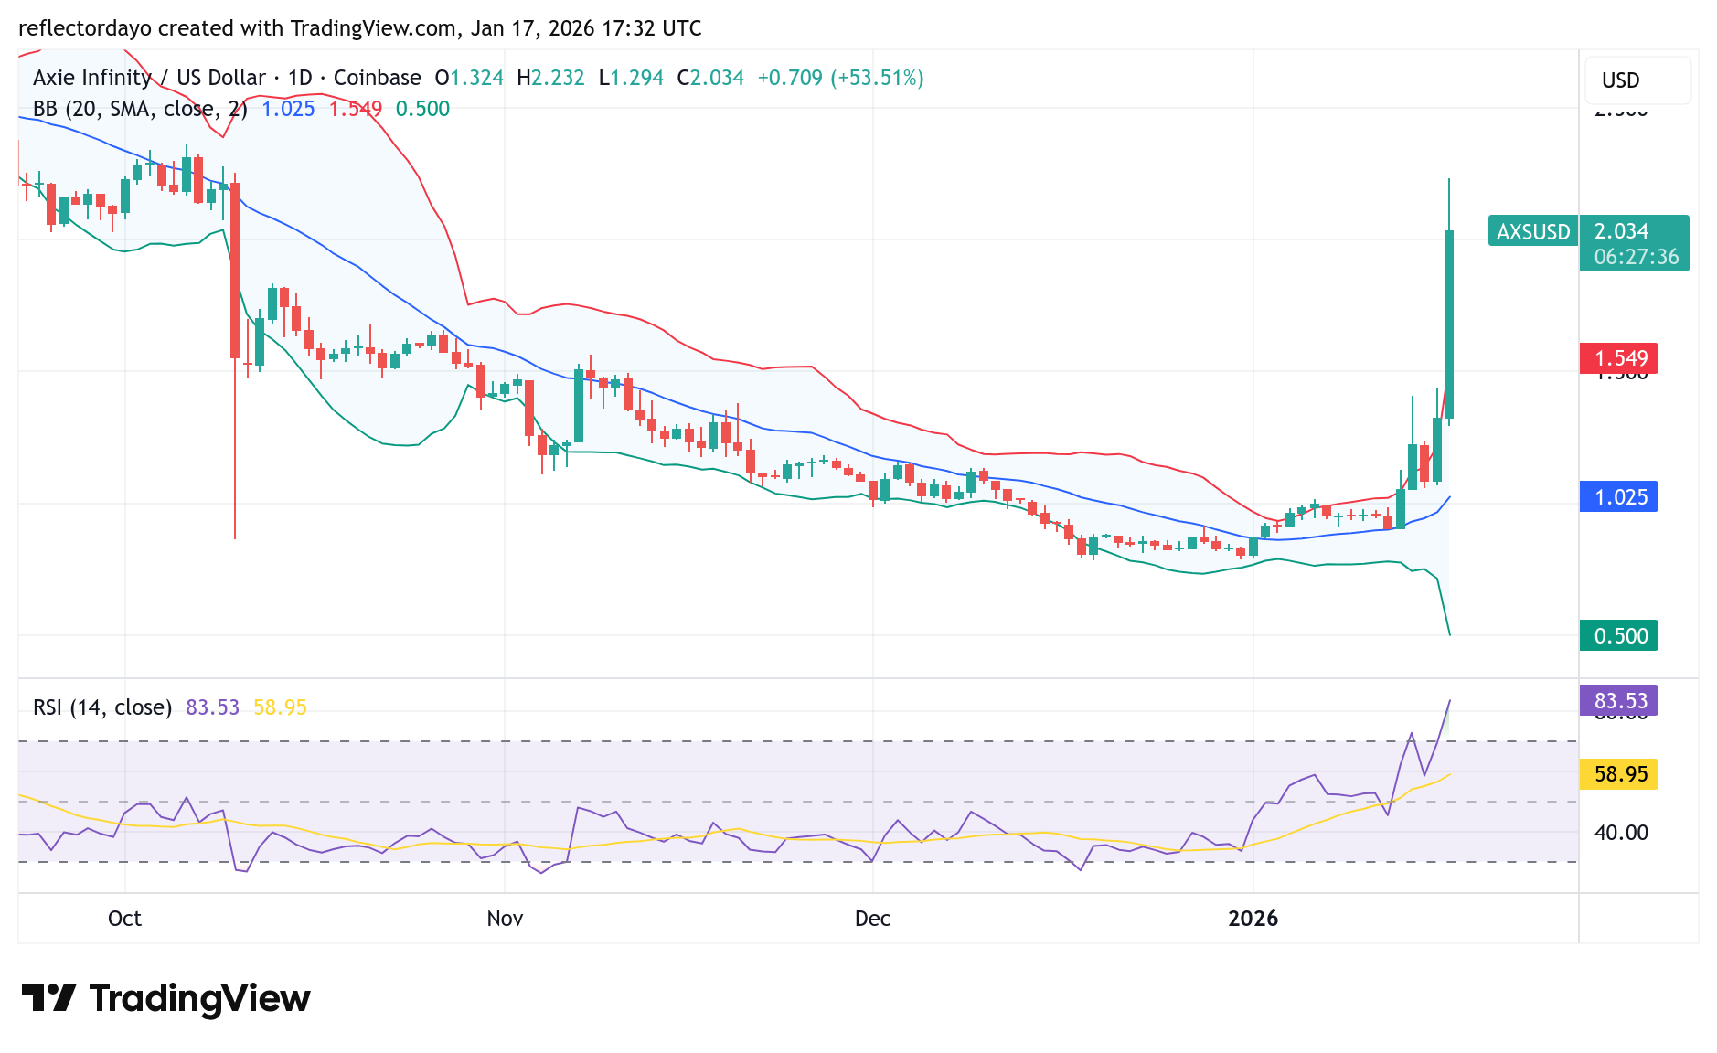1717x1053 pixels.
Task: Click the +0.709 (+53.51%) change value
Action: [840, 78]
